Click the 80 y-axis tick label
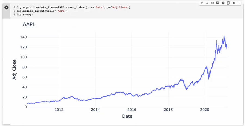Image resolution: width=245 pixels, height=126 pixels. (x=25, y=67)
